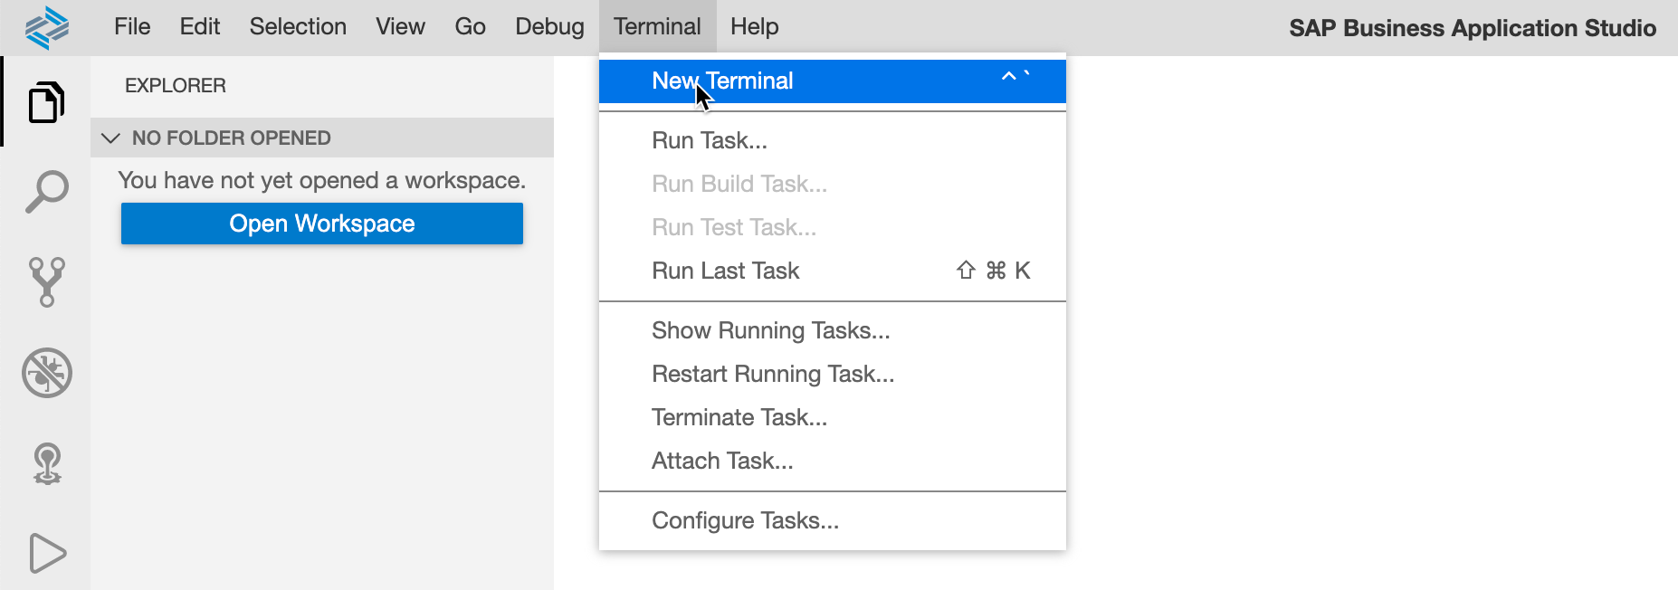Click the Open Workspace button
Screen dimensions: 1678x590
322,224
